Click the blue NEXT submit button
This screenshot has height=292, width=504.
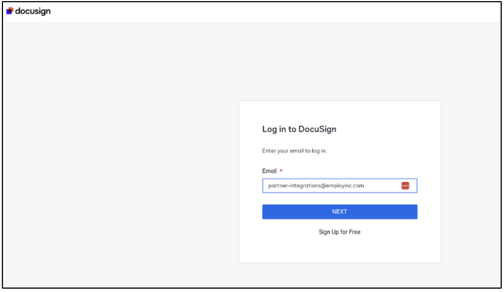pyautogui.click(x=340, y=211)
